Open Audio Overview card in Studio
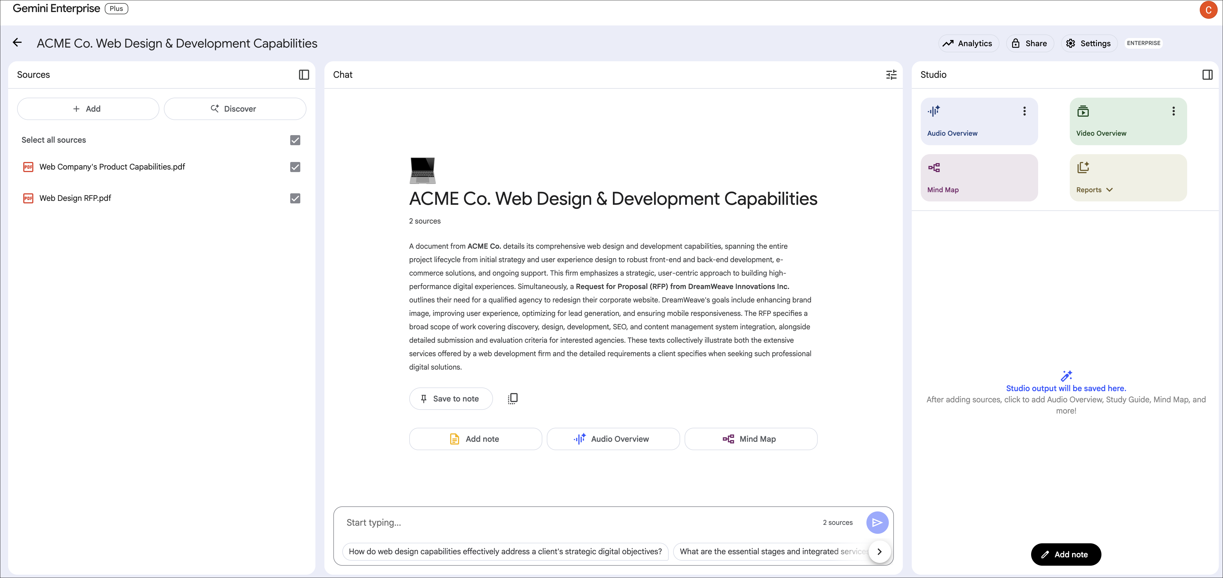 979,121
